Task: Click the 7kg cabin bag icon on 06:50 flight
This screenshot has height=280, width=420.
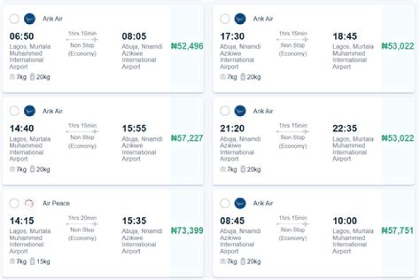Action: pyautogui.click(x=12, y=77)
